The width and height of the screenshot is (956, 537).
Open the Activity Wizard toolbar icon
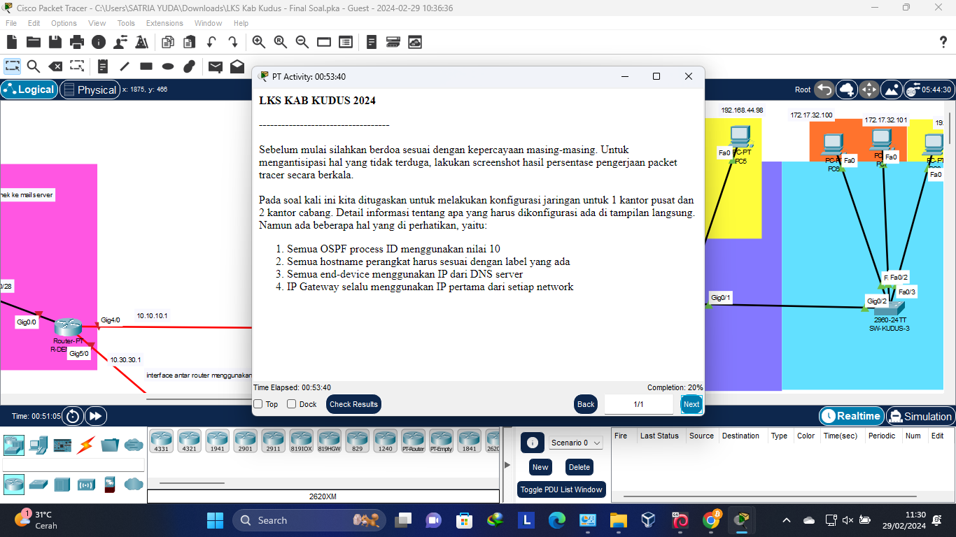point(141,42)
